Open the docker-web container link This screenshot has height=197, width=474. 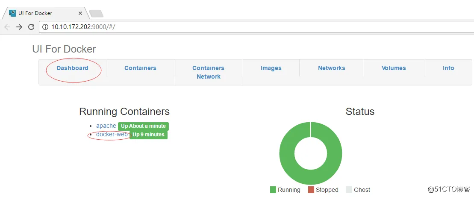(112, 135)
